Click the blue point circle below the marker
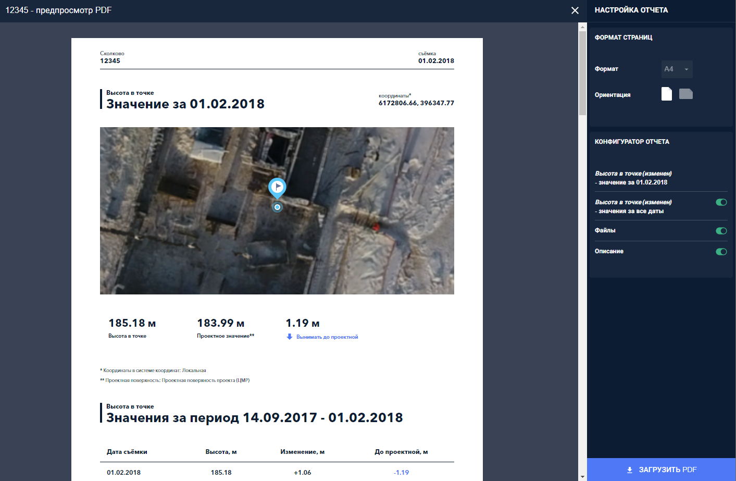The height and width of the screenshot is (481, 736). click(x=277, y=207)
